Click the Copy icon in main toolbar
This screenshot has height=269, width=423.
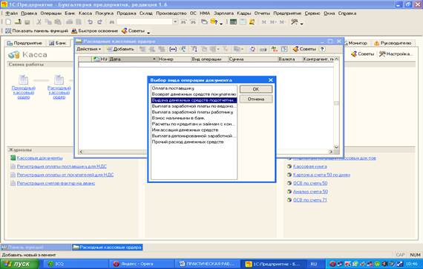(48, 22)
